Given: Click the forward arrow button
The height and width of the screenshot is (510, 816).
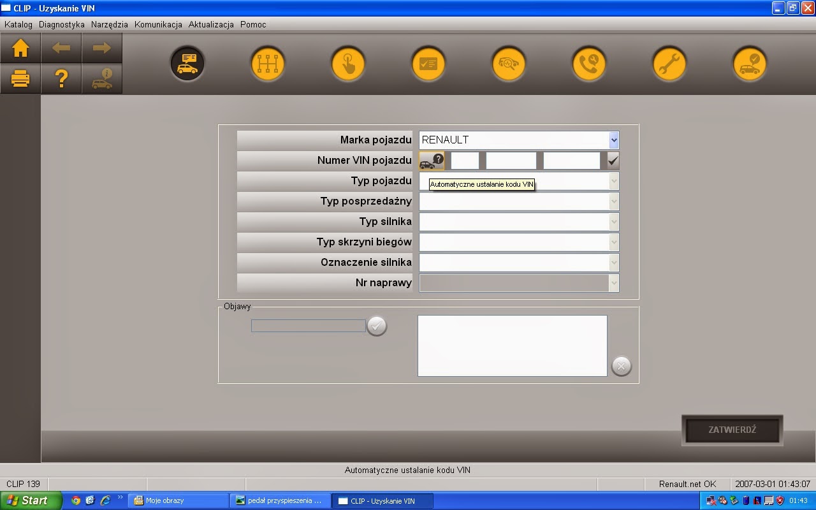Looking at the screenshot, I should (102, 48).
